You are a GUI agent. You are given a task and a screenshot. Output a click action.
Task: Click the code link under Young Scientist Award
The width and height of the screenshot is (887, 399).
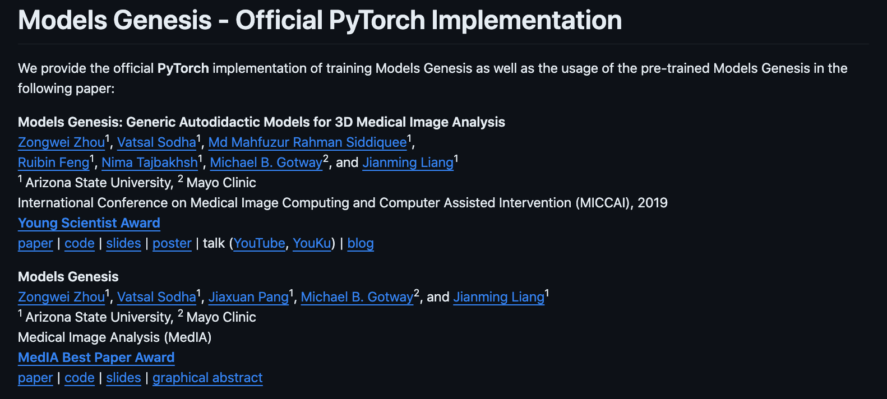click(x=80, y=243)
